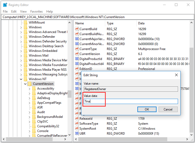This screenshot has width=195, height=143.
Task: Close the Edit String dialog
Action: point(176,75)
